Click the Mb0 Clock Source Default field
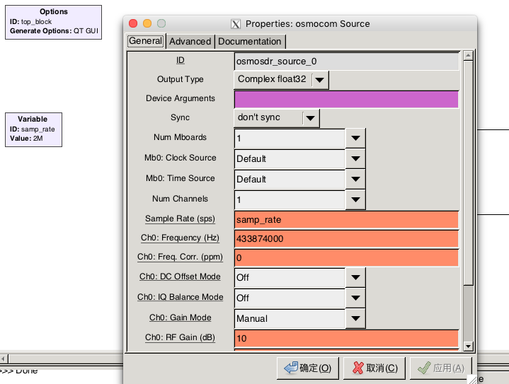 click(x=290, y=159)
